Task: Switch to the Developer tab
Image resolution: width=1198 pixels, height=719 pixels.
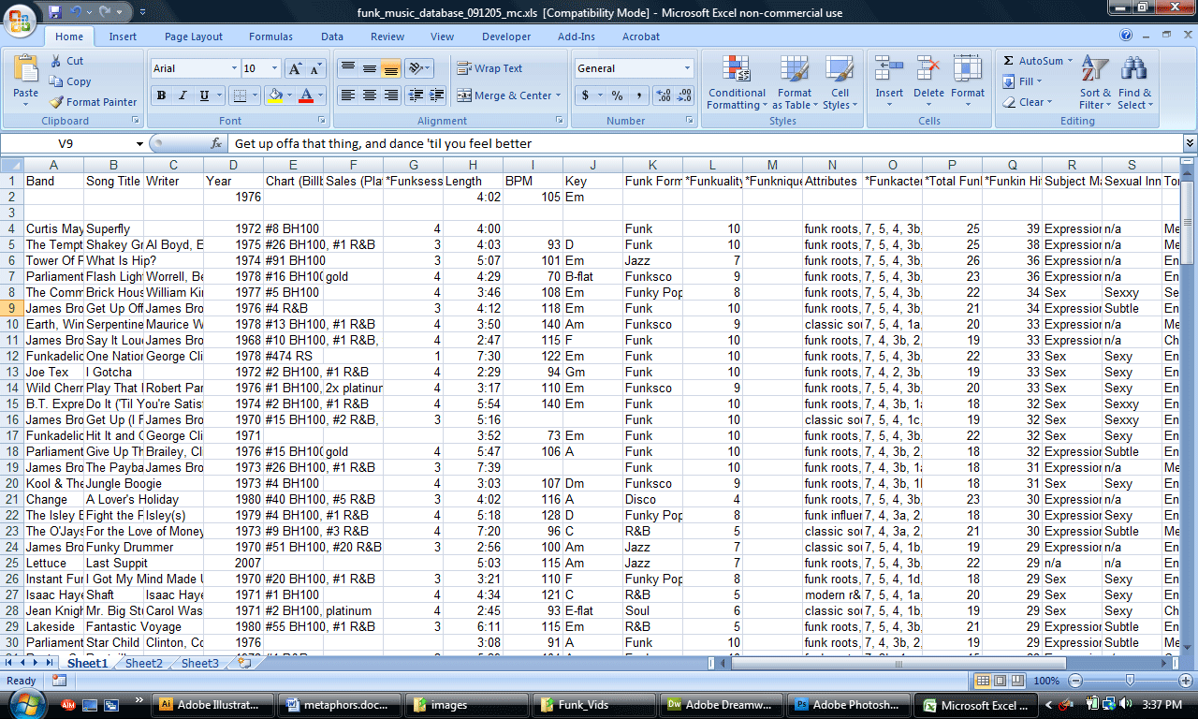Action: pyautogui.click(x=506, y=37)
